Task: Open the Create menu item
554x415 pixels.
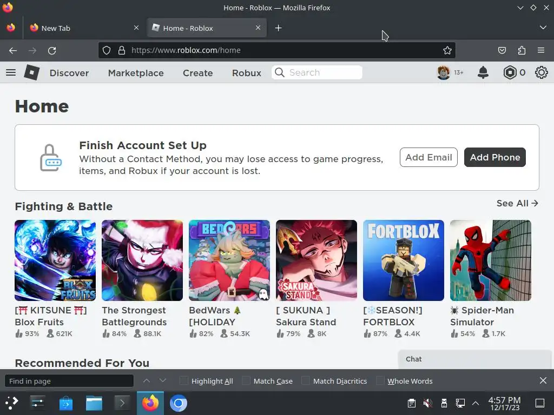Action: [198, 73]
